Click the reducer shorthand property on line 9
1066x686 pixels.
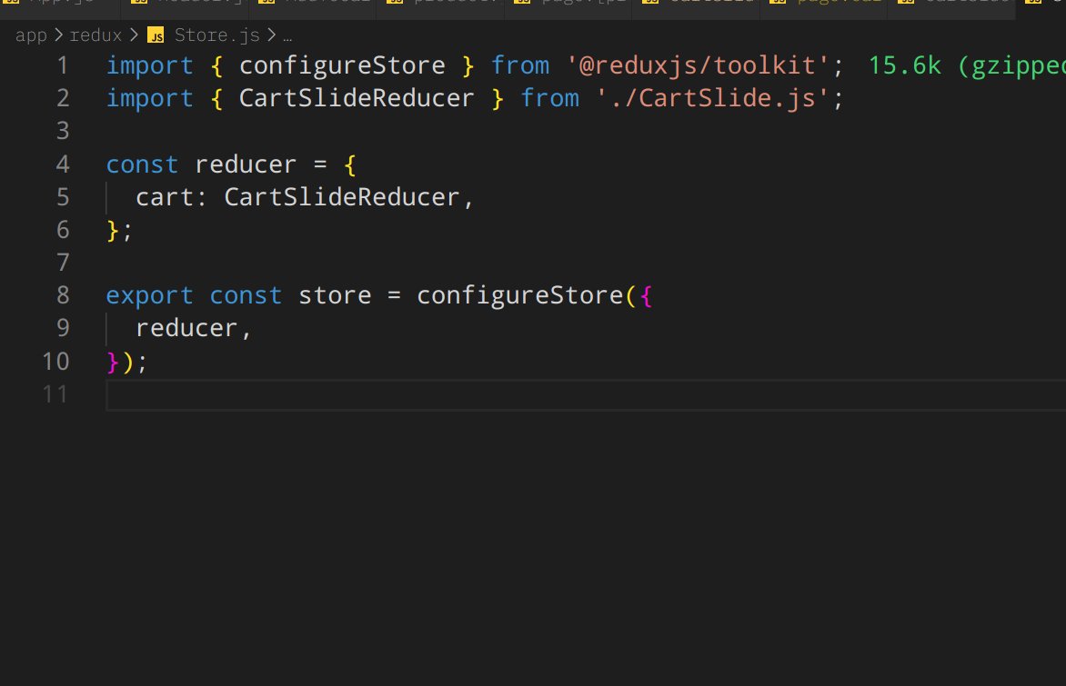point(186,328)
